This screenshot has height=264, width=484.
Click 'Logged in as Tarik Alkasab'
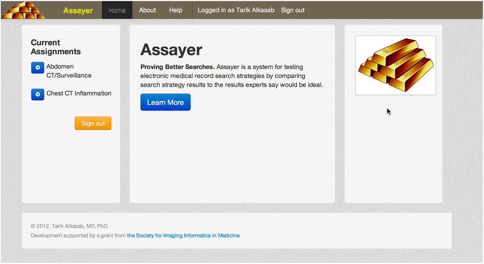coord(236,10)
